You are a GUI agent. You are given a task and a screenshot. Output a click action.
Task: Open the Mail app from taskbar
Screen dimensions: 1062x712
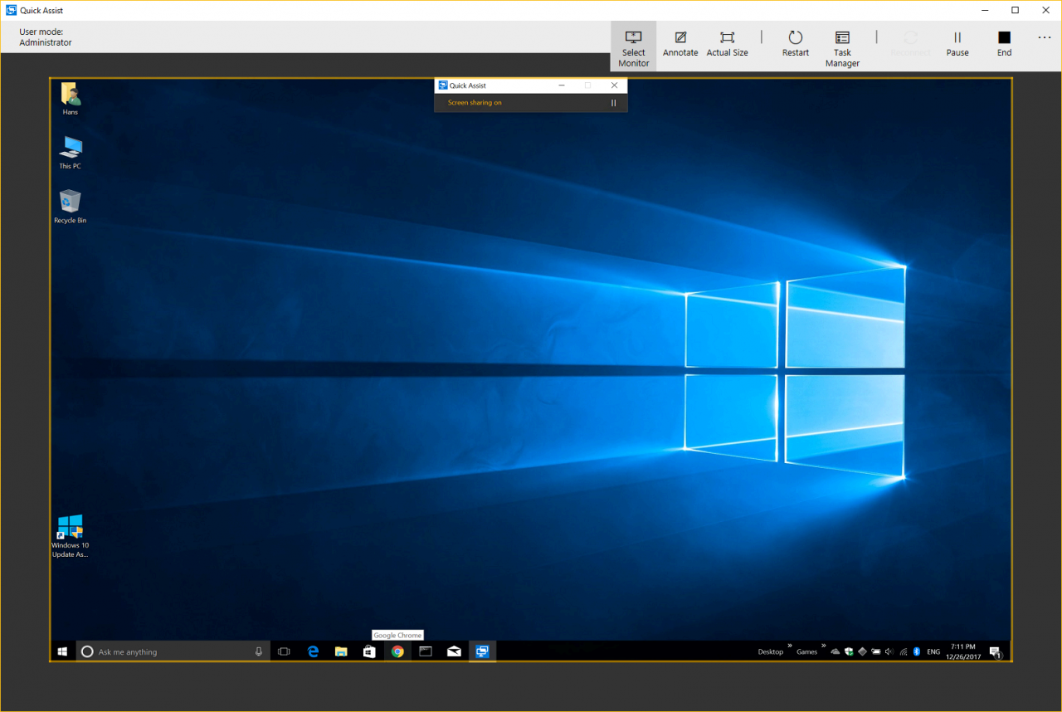coord(454,651)
